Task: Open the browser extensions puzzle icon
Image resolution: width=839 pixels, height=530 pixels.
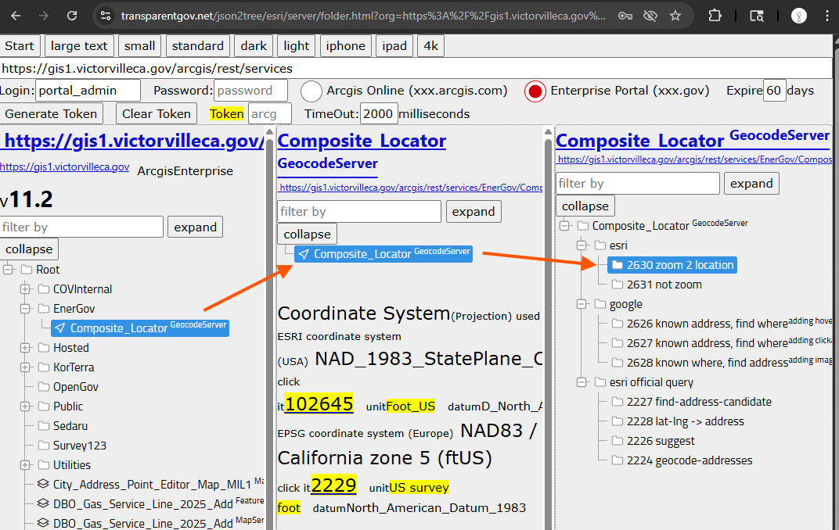Action: click(x=715, y=16)
